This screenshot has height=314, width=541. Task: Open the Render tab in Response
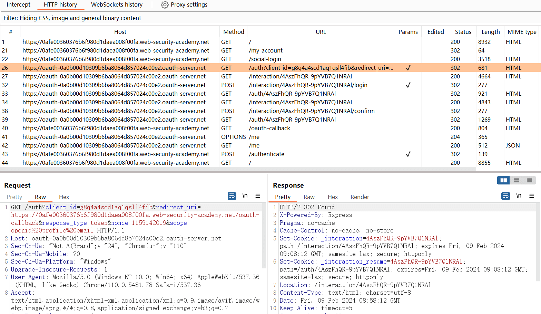click(x=360, y=197)
